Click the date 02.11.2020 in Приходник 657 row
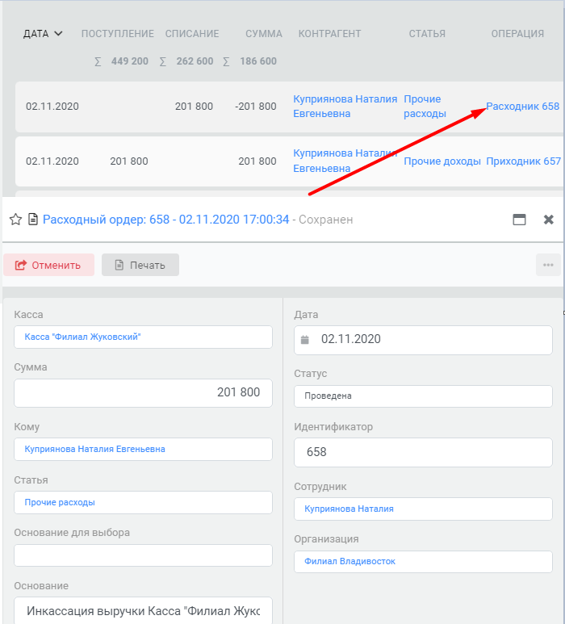This screenshot has width=565, height=624. tap(52, 161)
